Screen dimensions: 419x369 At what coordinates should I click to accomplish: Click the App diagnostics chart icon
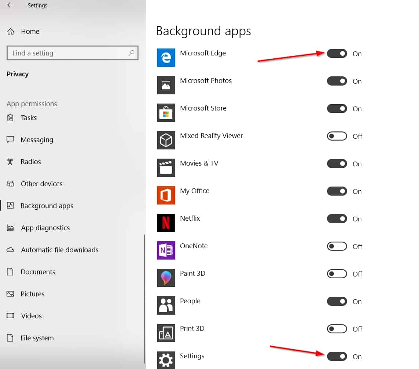coord(10,228)
